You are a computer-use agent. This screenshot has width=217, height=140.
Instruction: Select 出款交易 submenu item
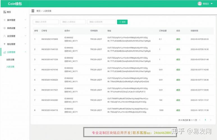[10, 60]
